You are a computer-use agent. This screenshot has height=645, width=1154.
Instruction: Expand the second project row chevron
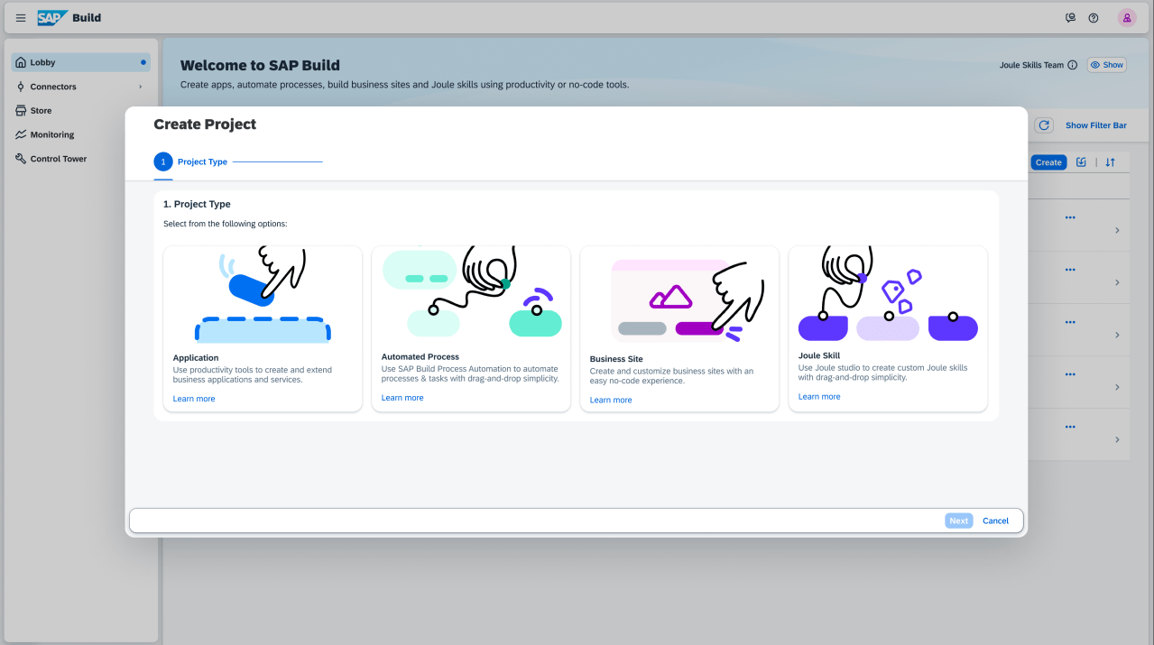pyautogui.click(x=1117, y=282)
